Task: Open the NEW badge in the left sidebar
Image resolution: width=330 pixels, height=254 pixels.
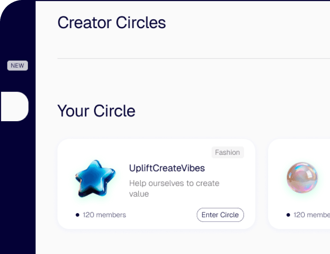Action: 17,65
